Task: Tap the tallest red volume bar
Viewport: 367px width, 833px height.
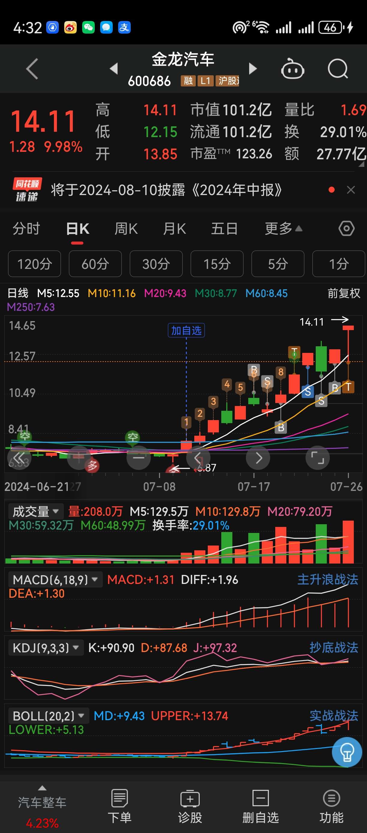Action: click(348, 542)
